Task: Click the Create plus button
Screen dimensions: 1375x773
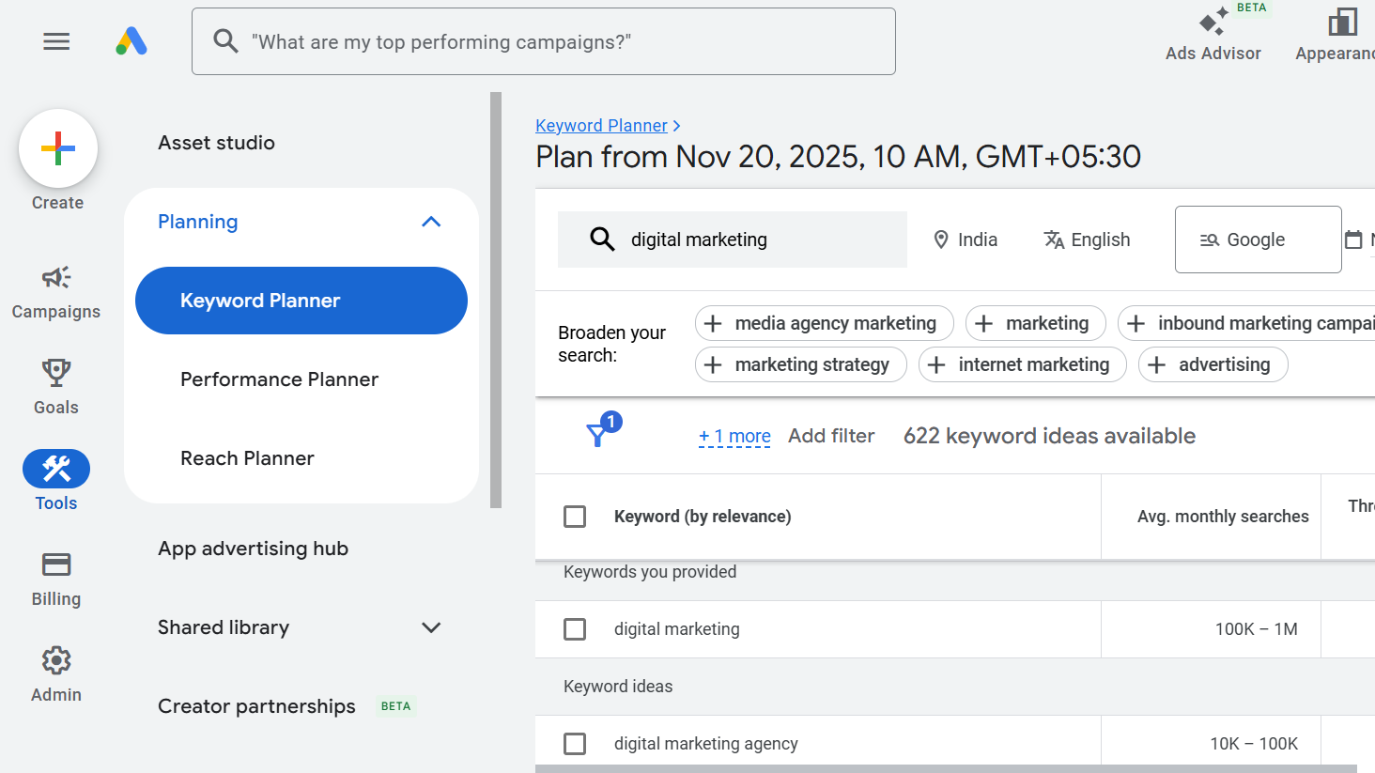Action: [x=57, y=148]
